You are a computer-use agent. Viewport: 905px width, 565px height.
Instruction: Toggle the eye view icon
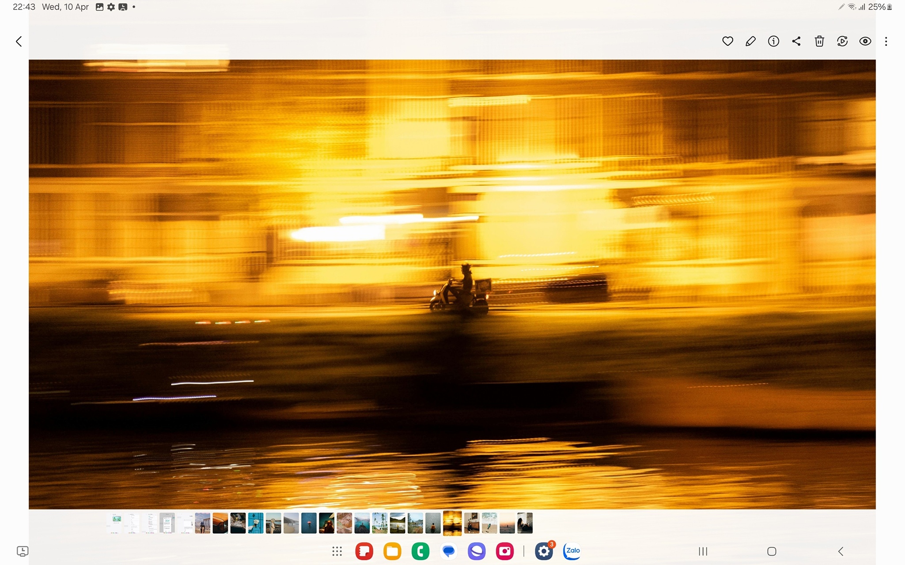pos(865,41)
